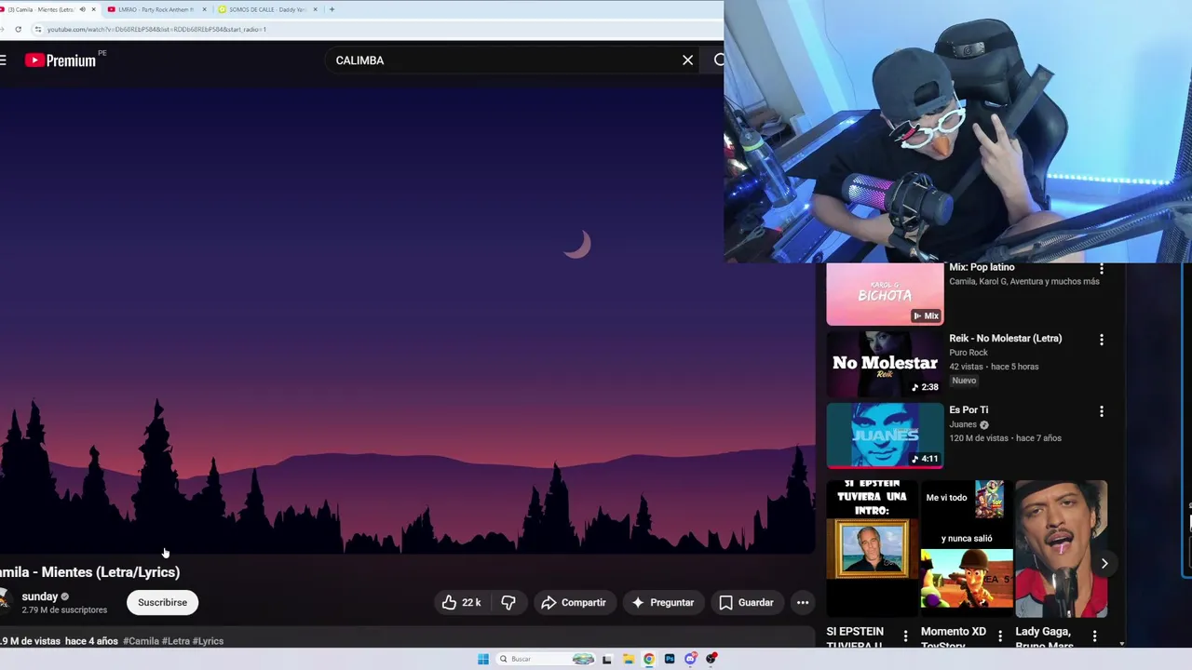Click the Juanes channel name

click(963, 424)
